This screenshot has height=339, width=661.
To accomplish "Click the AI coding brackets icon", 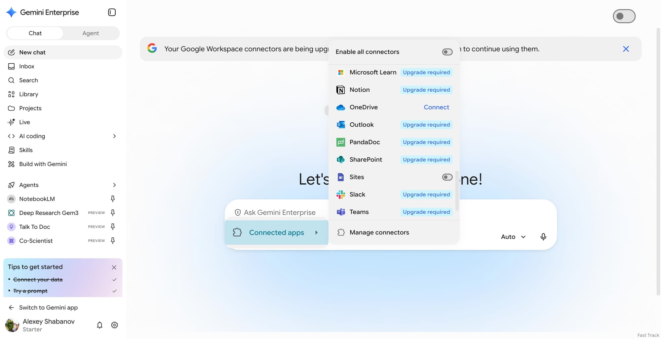I will (x=11, y=136).
